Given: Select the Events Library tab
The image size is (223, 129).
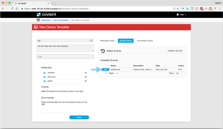Looking at the screenshot, I should click(x=126, y=41).
